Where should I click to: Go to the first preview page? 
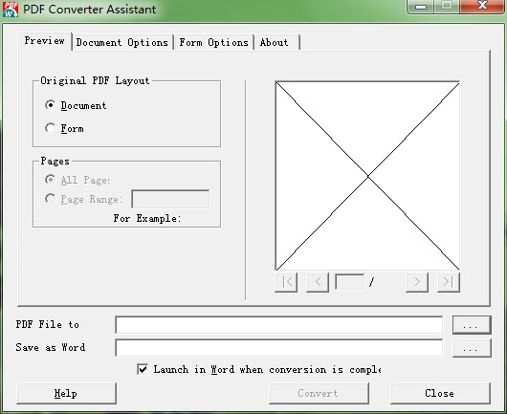(286, 282)
